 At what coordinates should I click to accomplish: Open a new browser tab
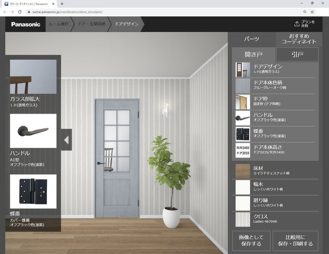(62, 4)
